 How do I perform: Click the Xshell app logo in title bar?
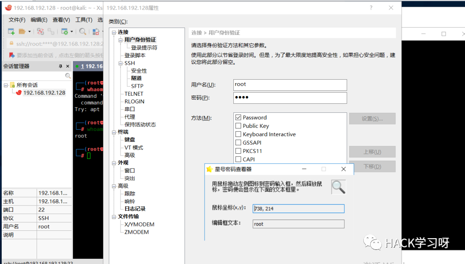8,8
